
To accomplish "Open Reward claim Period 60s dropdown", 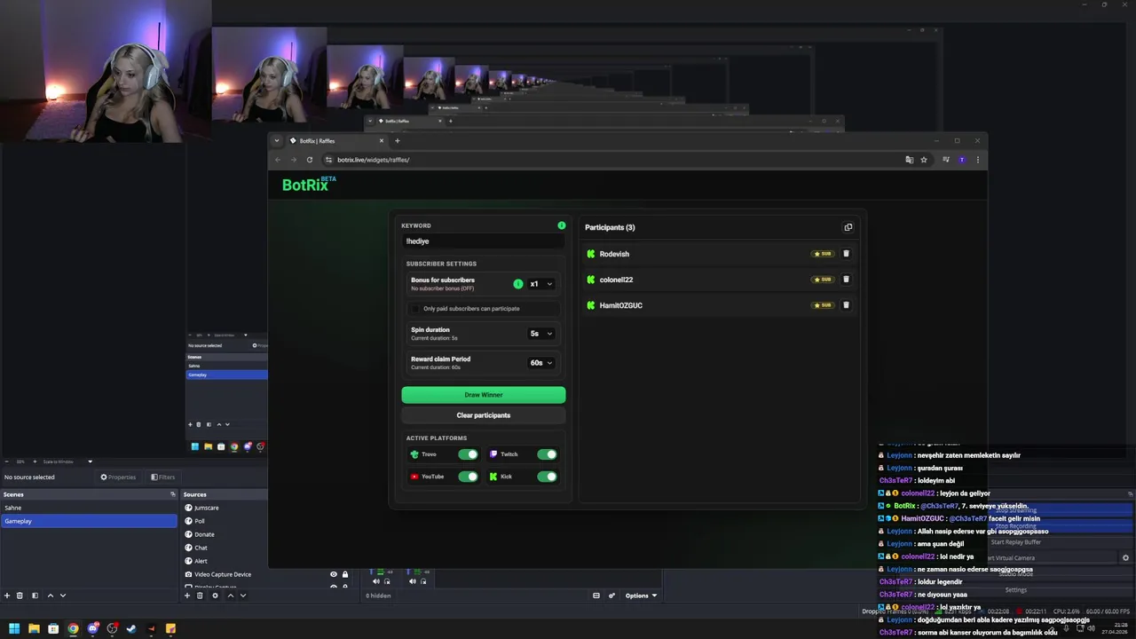I will click(541, 363).
